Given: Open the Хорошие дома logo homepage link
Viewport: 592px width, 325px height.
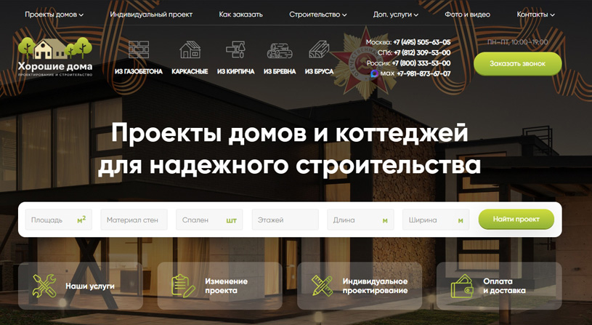Looking at the screenshot, I should (55, 57).
